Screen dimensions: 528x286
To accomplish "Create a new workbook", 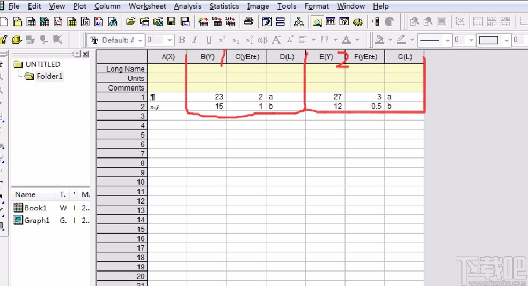I will pos(31,22).
